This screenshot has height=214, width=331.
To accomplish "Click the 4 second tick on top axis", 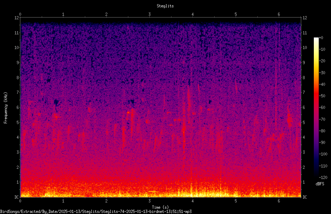I will point(192,14).
